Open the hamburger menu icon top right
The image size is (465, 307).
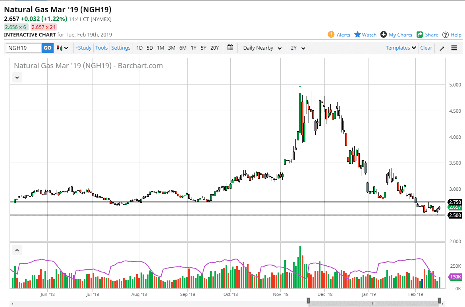(x=454, y=48)
